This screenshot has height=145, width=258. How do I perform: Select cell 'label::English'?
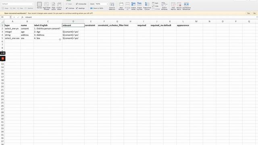(48, 25)
